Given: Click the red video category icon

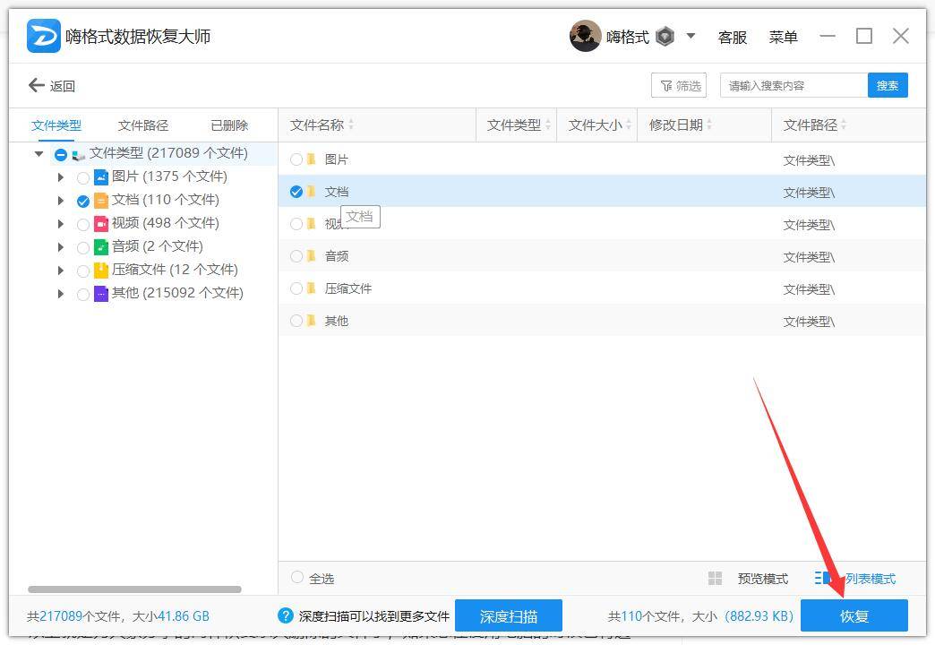Looking at the screenshot, I should (x=101, y=224).
